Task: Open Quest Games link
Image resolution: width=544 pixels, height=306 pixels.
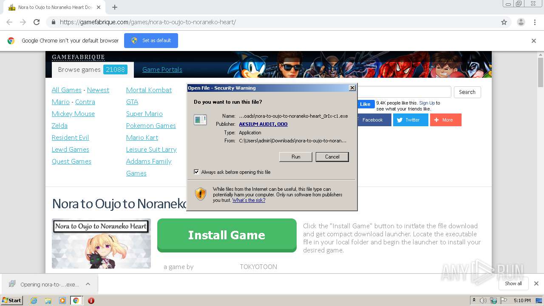Action: (x=71, y=161)
